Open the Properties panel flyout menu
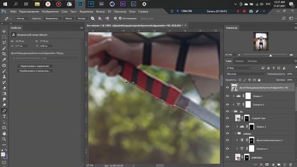 (82, 28)
